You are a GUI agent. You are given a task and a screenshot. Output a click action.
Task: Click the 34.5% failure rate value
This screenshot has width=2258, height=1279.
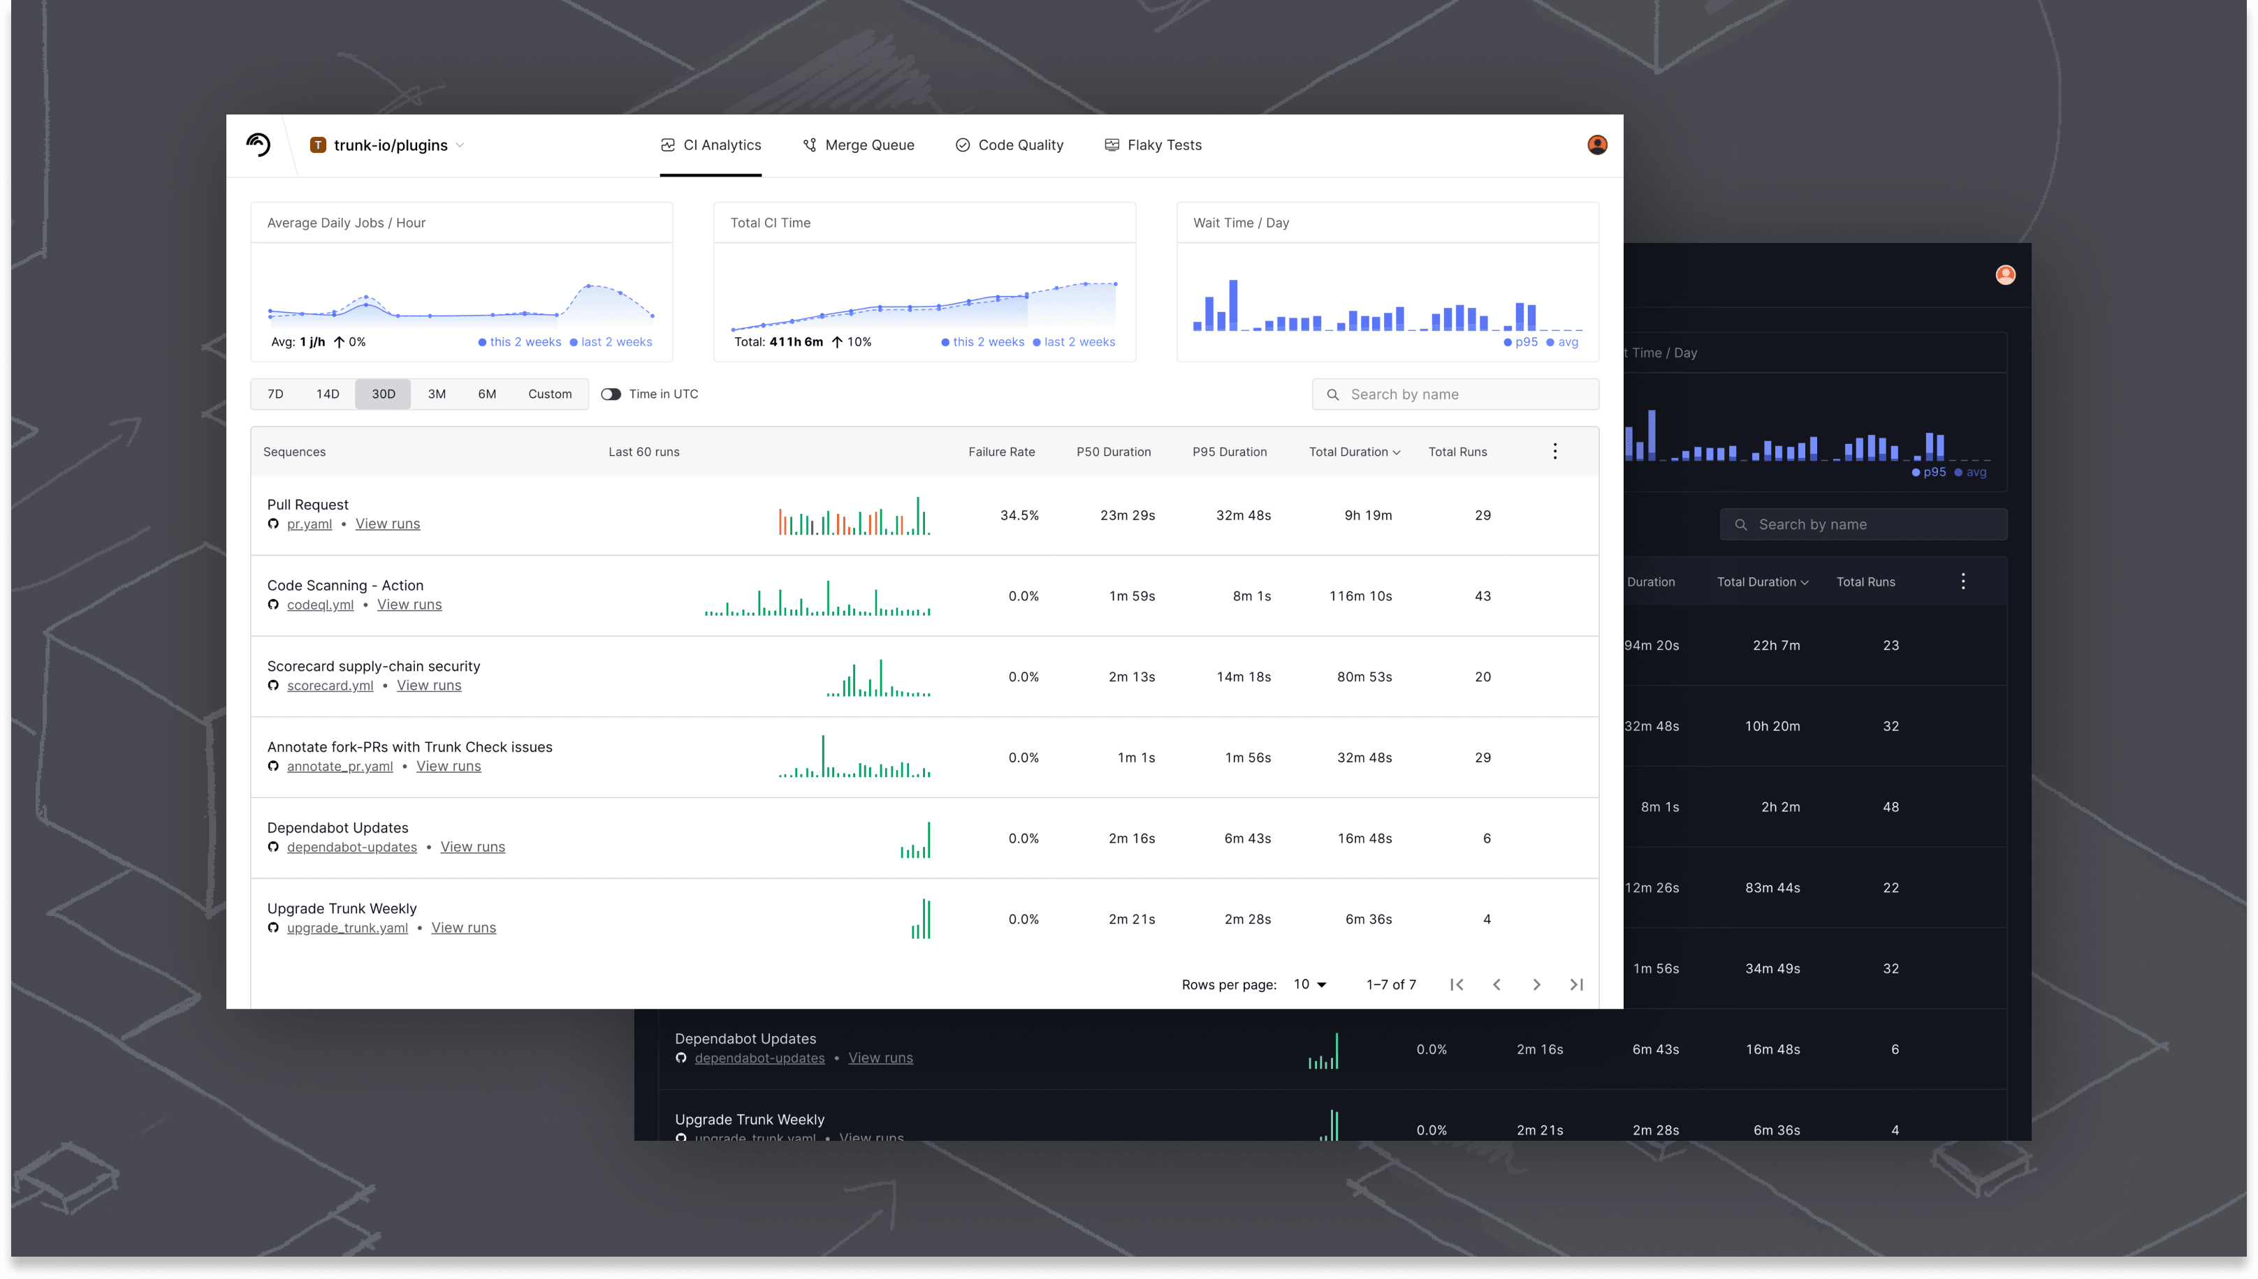click(1019, 516)
